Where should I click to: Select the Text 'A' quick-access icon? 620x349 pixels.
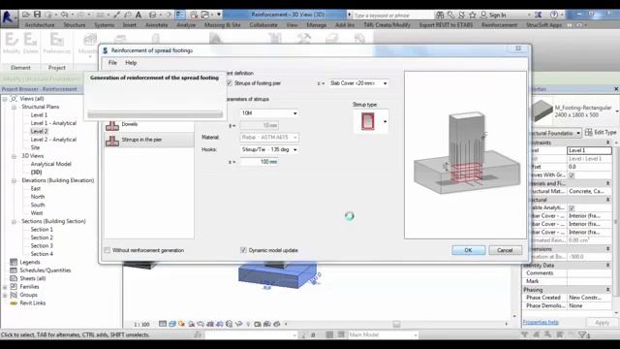pos(139,15)
